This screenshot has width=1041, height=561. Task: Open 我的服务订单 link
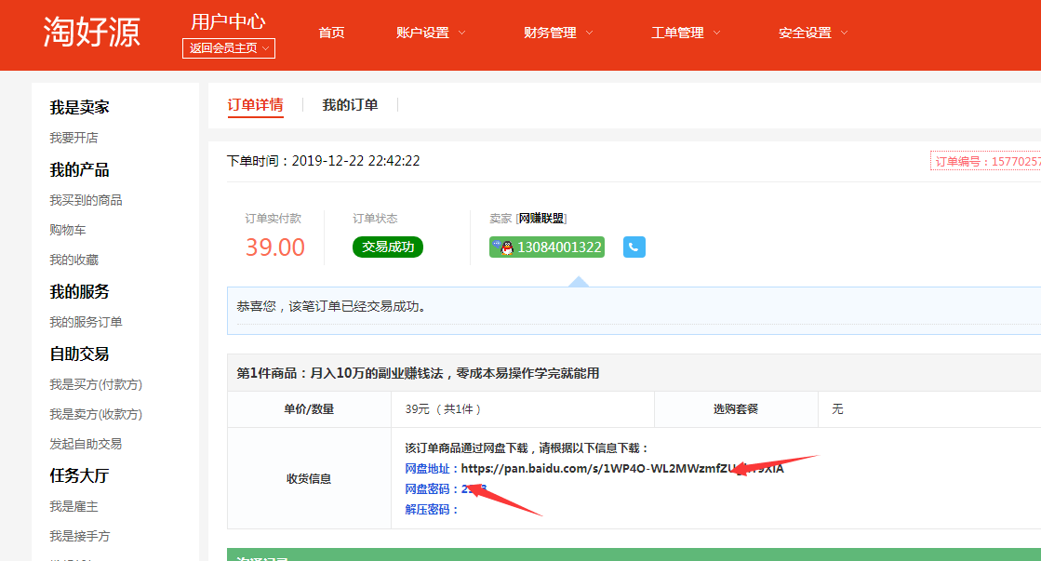[x=86, y=322]
